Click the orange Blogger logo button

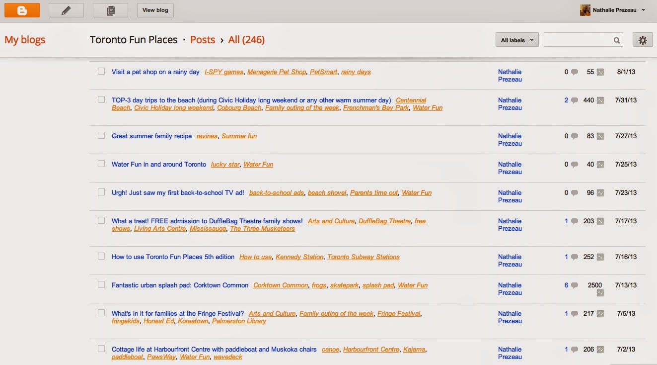coord(22,10)
